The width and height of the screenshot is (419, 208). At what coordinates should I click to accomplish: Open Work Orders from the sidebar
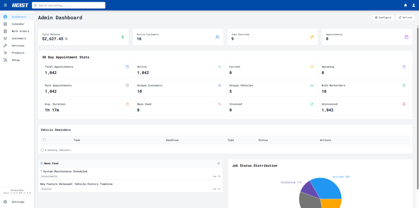point(17,31)
